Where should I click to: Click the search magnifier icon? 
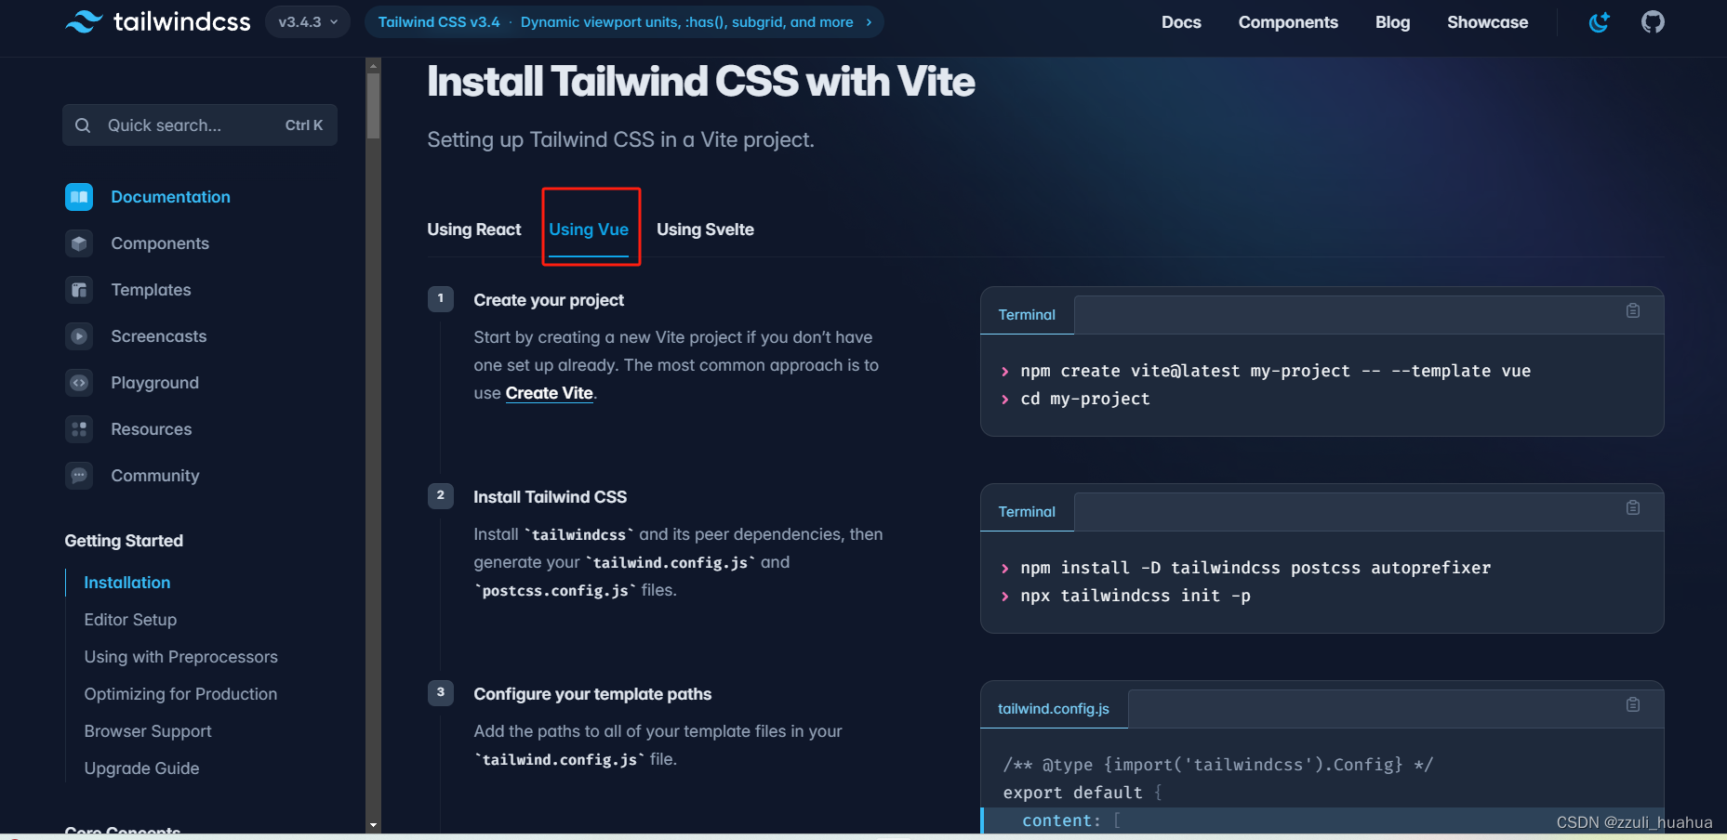83,125
